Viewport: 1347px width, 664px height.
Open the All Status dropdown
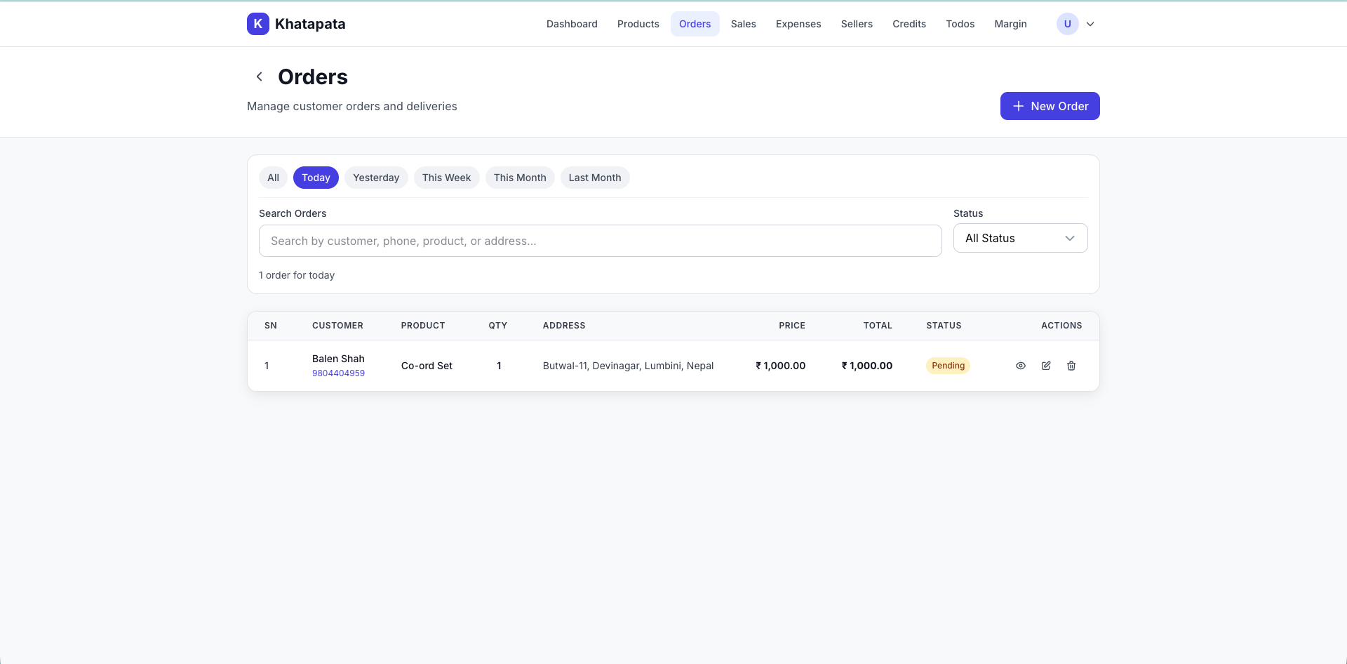[x=1020, y=238]
